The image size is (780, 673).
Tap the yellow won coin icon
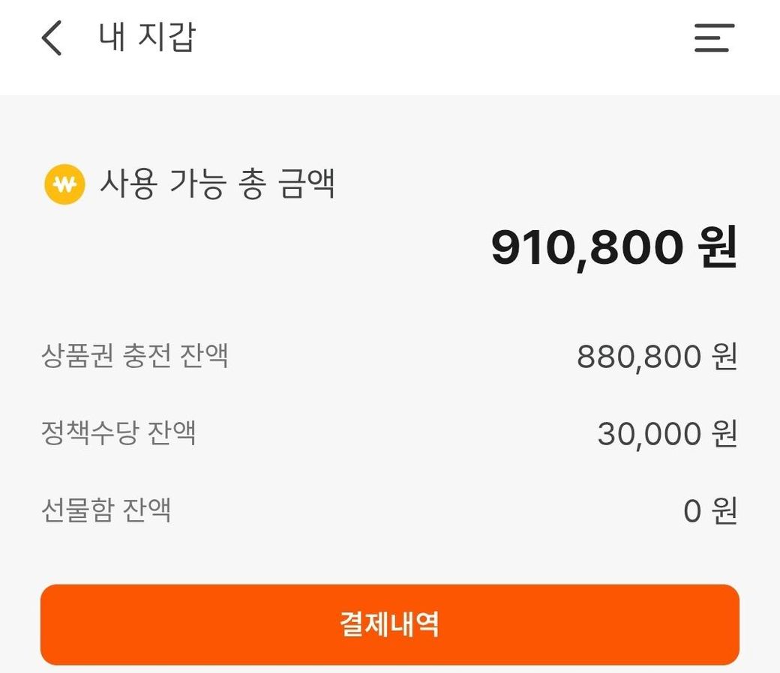click(x=64, y=184)
